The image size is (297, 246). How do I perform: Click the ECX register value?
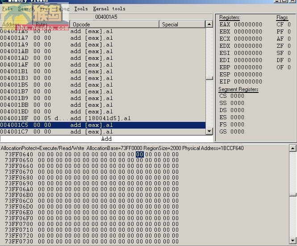[x=248, y=39]
